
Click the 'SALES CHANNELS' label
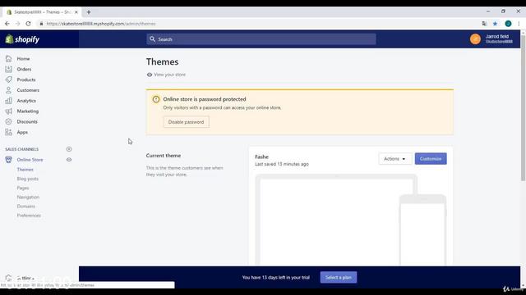coord(22,149)
